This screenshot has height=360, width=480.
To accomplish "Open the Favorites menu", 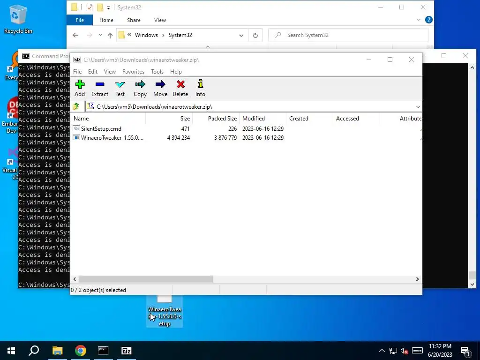I will [x=133, y=72].
